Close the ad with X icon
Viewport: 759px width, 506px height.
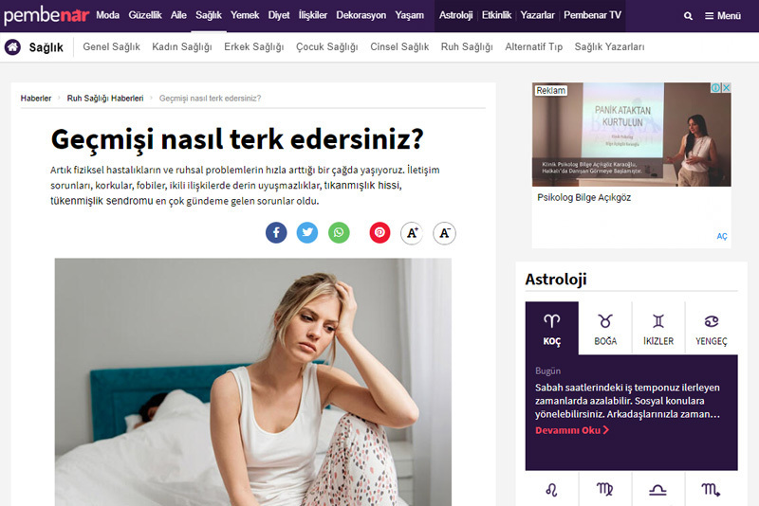(726, 87)
